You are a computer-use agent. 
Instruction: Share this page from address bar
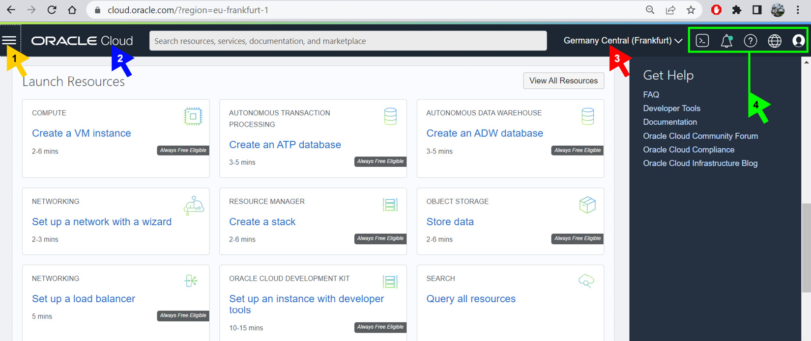tap(670, 10)
